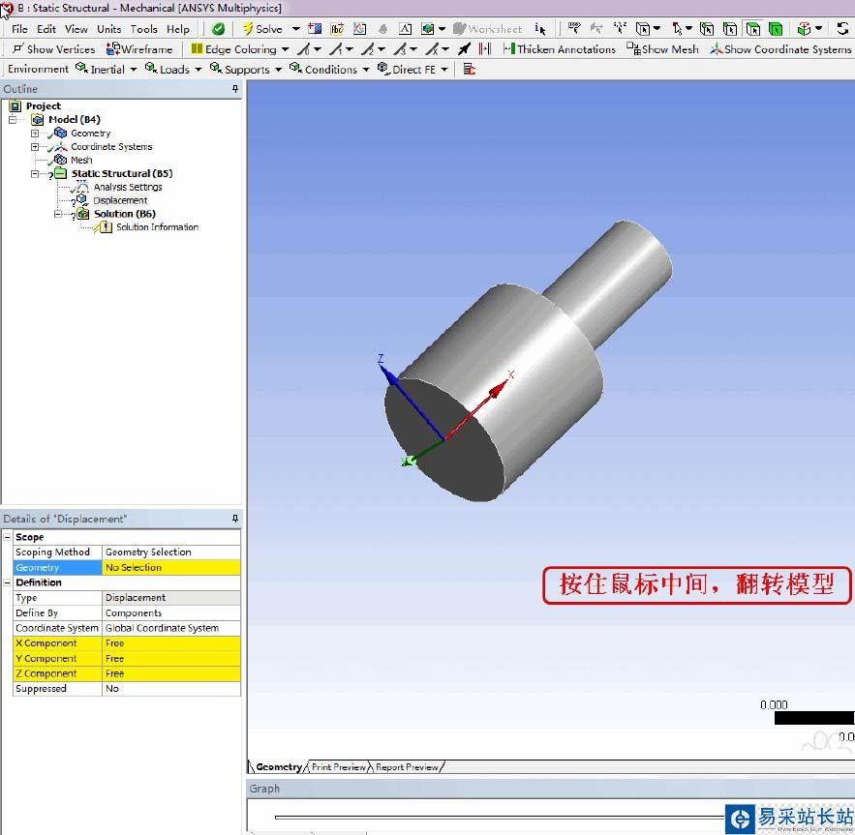The image size is (855, 835).
Task: Click the Y Component value field
Action: click(x=171, y=658)
